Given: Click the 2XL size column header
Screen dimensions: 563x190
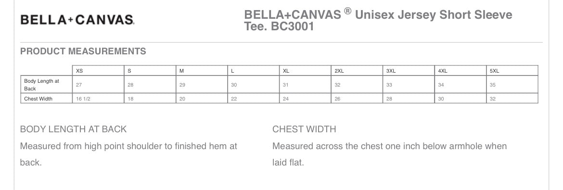Looking at the screenshot, I should (339, 71).
